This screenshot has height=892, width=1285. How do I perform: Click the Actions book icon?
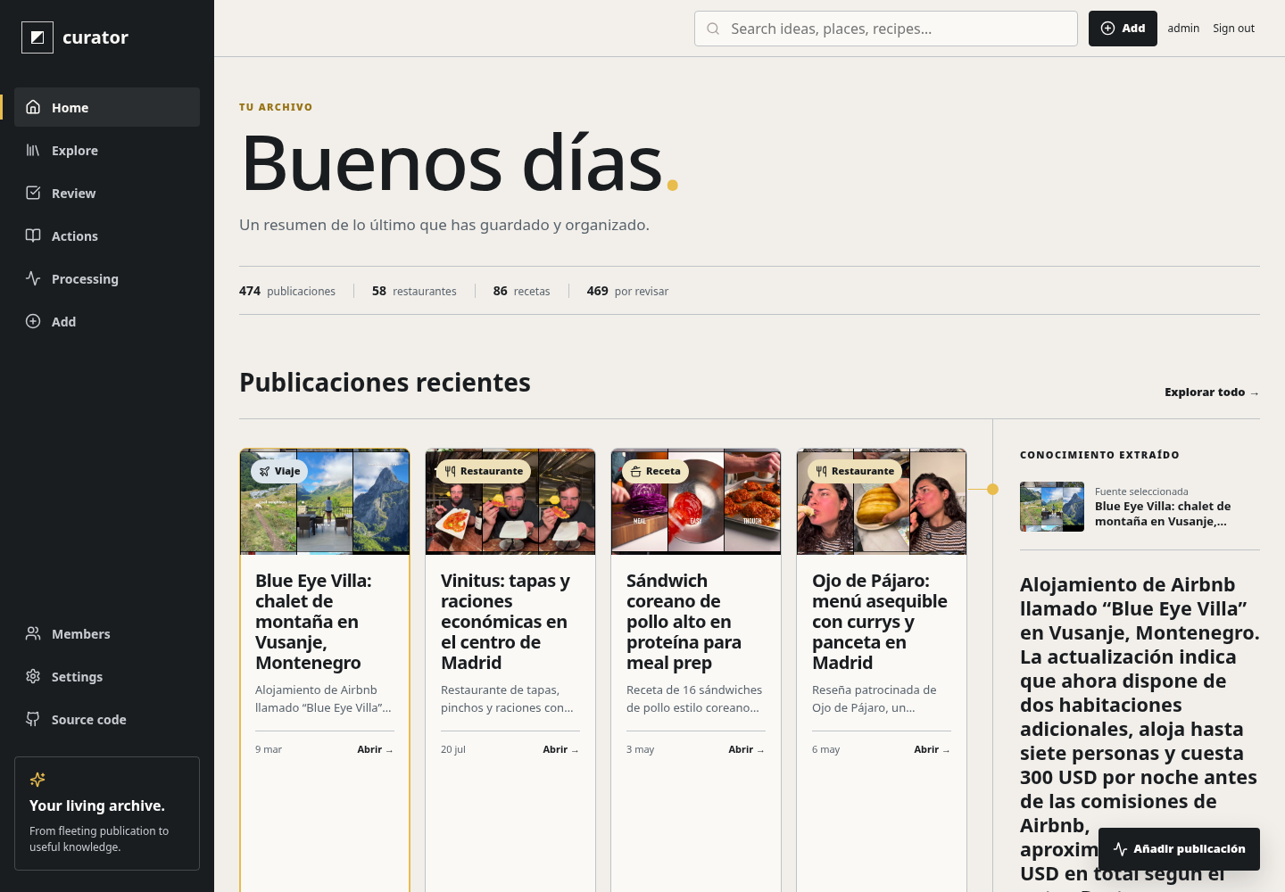click(33, 235)
